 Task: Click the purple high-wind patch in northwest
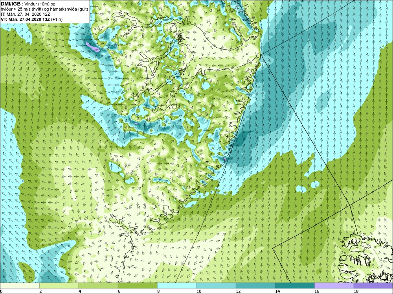(92, 46)
